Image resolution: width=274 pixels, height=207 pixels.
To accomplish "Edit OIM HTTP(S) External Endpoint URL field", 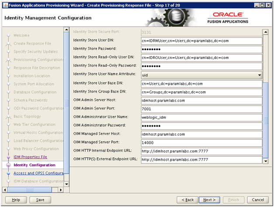I will coord(202,159).
